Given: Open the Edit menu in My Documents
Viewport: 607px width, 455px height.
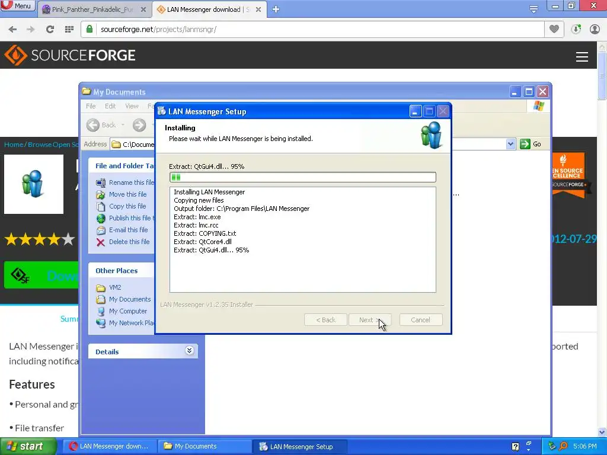Looking at the screenshot, I should click(110, 106).
